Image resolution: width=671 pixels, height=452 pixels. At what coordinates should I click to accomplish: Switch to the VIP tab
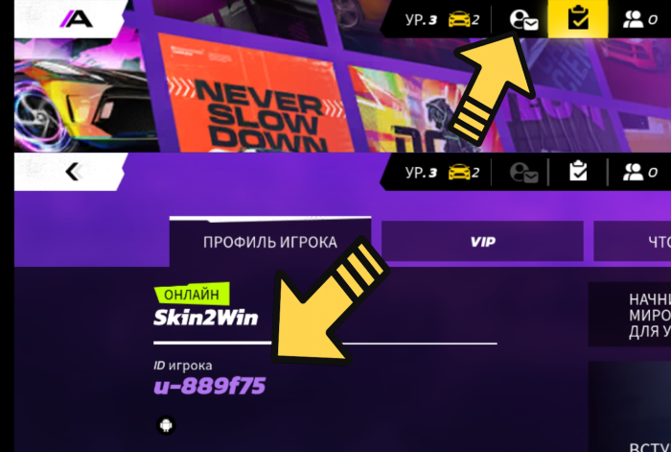click(482, 242)
